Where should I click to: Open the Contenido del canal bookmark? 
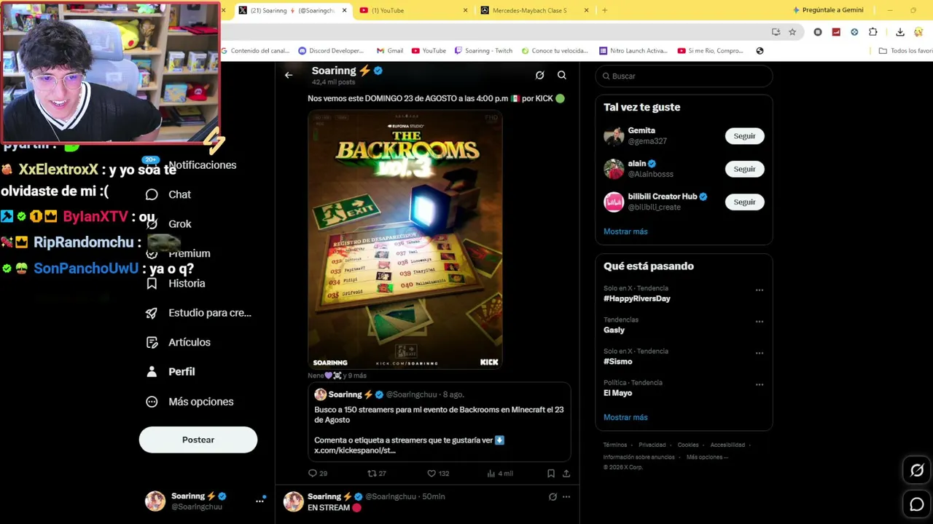pyautogui.click(x=255, y=51)
